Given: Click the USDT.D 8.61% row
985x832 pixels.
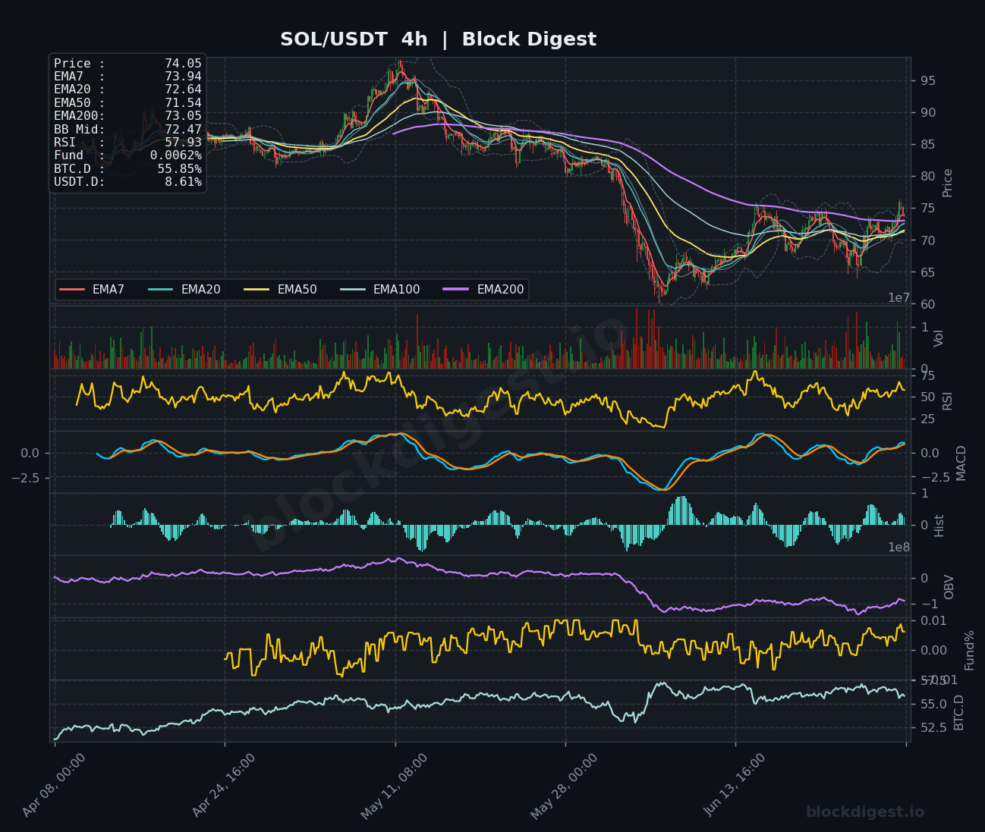Looking at the screenshot, I should click(x=127, y=182).
